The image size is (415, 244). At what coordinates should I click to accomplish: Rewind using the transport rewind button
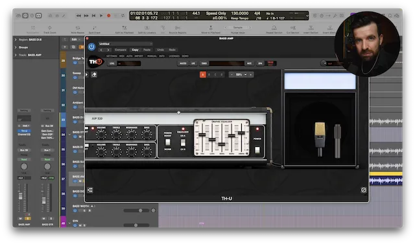78,16
